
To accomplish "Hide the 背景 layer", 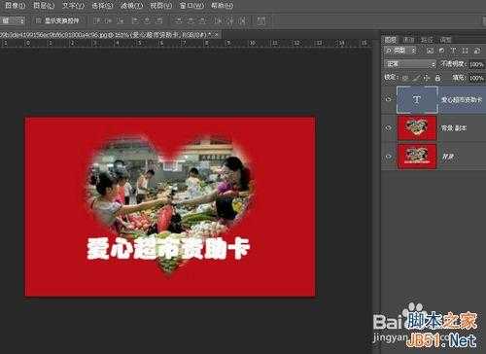I will [388, 157].
